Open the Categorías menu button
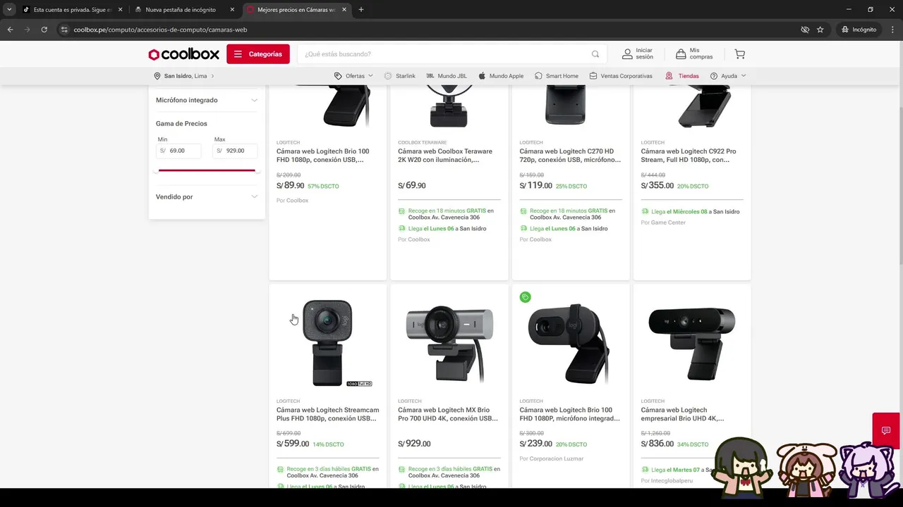 click(258, 54)
